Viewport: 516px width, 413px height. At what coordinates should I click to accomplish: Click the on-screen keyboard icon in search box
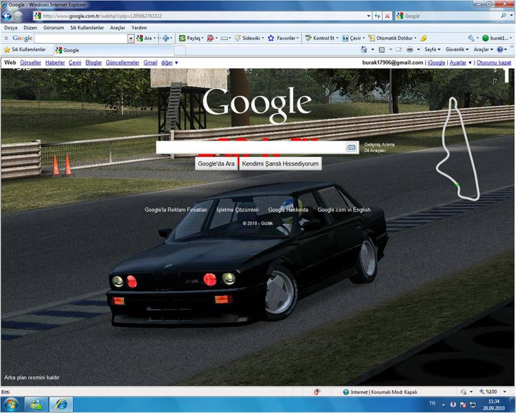[x=351, y=147]
